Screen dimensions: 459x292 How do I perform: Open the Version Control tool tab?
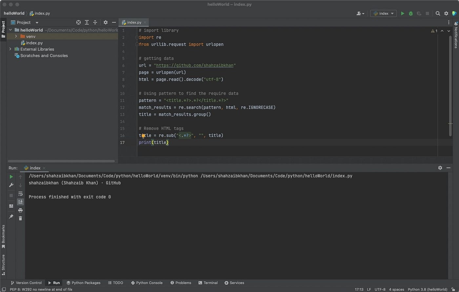pyautogui.click(x=26, y=283)
